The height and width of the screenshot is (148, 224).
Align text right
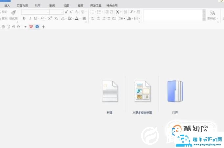coord(104,19)
